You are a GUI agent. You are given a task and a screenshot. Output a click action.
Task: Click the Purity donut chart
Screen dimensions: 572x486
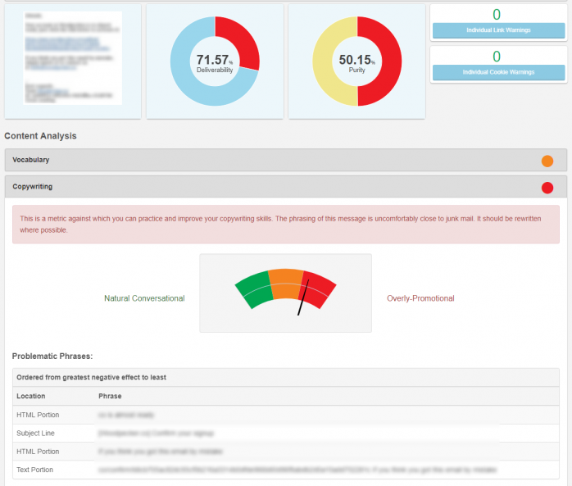click(357, 61)
